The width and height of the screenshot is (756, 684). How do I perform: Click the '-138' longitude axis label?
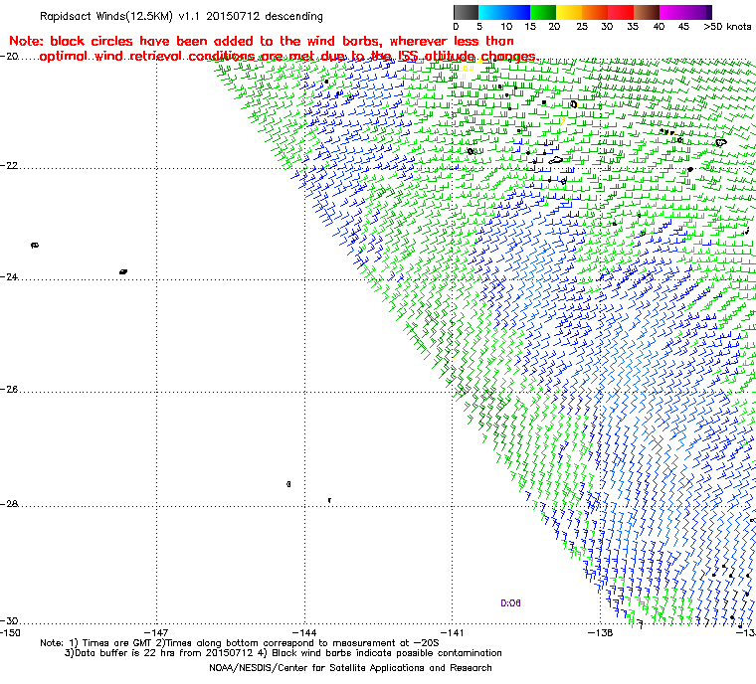(600, 632)
